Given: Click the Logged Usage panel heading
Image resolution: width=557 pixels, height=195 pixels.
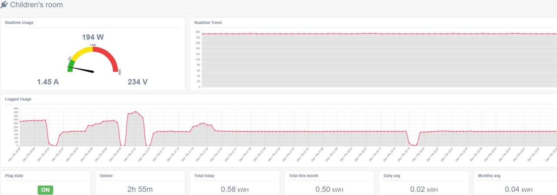Looking at the screenshot, I should [x=18, y=99].
